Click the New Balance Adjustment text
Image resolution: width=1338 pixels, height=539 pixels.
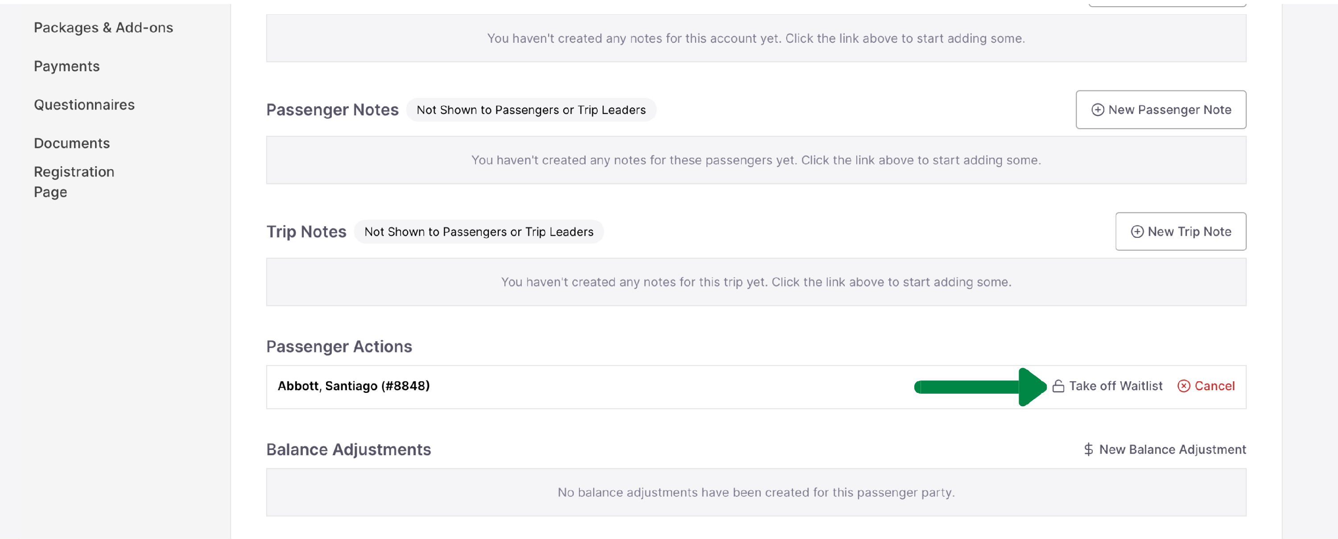[1172, 450]
